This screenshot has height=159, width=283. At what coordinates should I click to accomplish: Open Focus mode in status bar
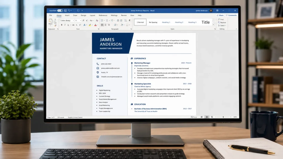[x=194, y=117]
